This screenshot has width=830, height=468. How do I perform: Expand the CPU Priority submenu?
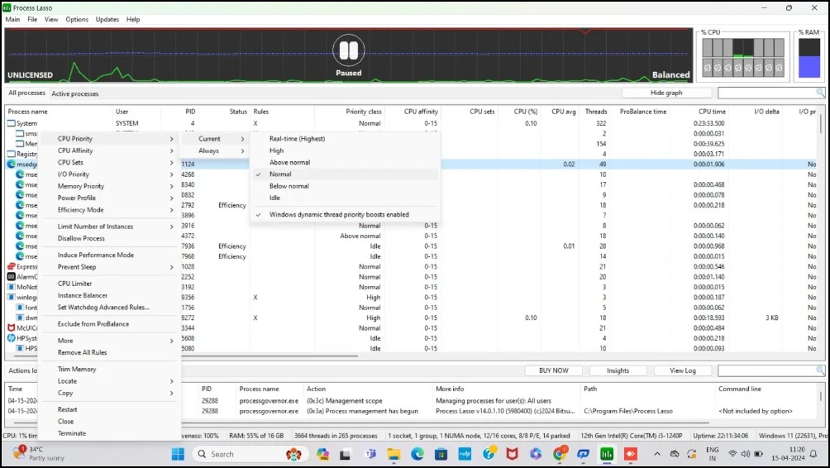pyautogui.click(x=110, y=139)
